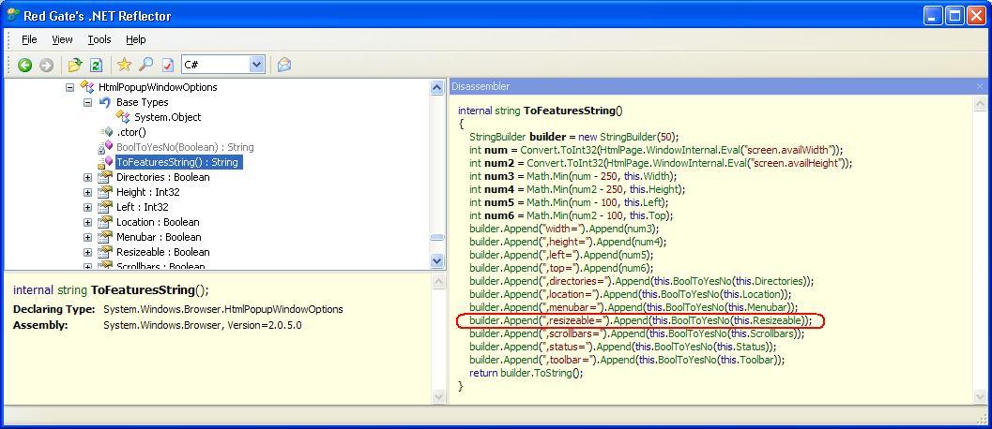Open the View menu
Image resolution: width=992 pixels, height=429 pixels.
[62, 39]
